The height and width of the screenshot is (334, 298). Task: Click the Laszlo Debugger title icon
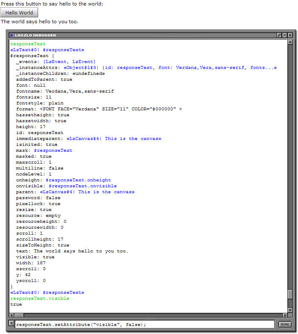(12, 35)
